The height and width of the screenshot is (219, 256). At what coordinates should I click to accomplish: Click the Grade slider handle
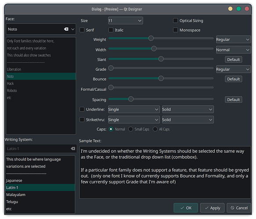point(111,68)
